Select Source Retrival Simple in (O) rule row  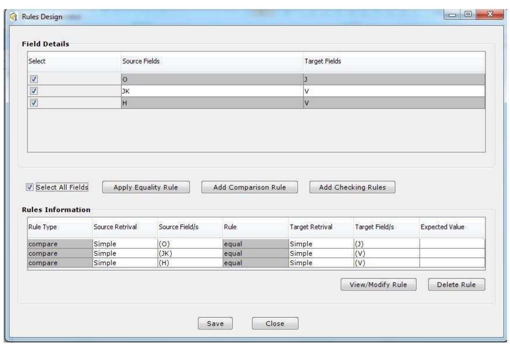click(125, 244)
